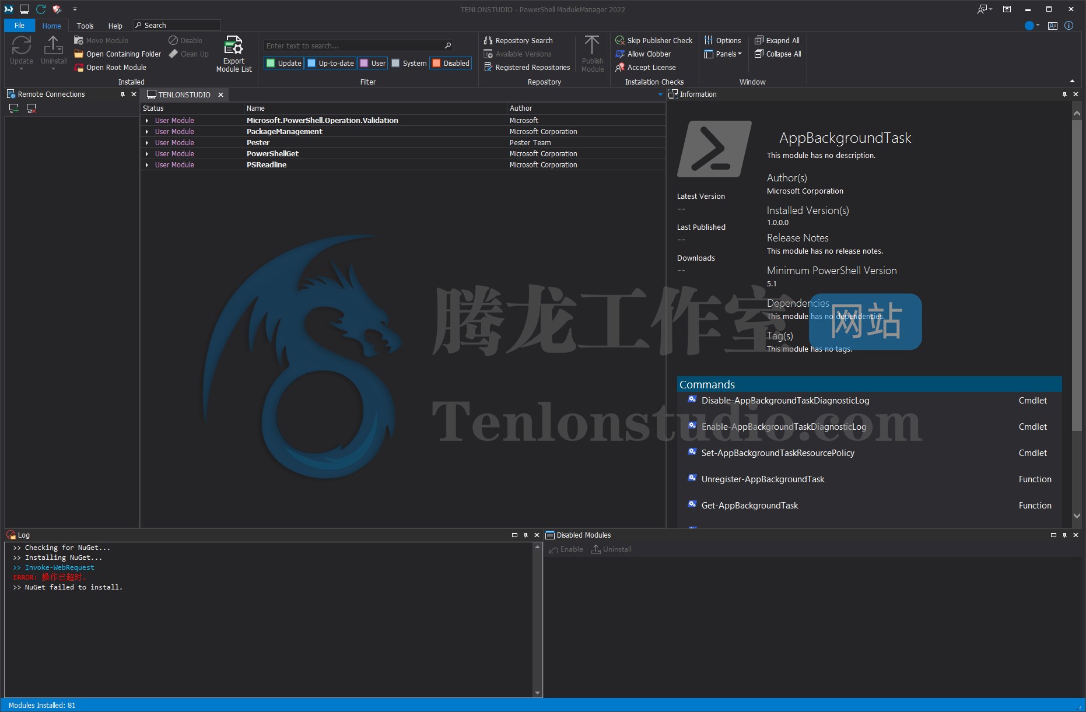Expand the PackageManagement module row

[x=147, y=132]
